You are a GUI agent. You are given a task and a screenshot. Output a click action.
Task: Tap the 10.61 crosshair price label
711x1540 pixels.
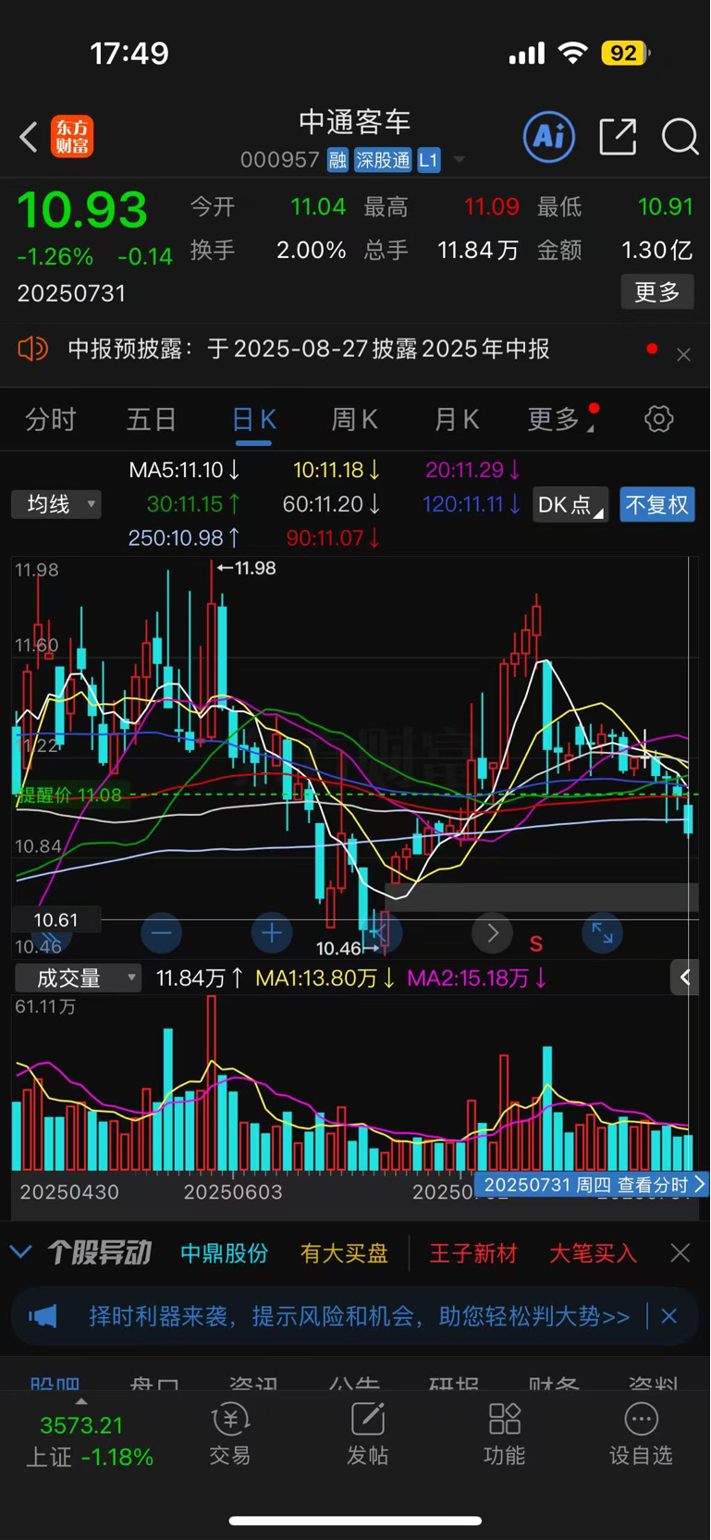tap(55, 920)
